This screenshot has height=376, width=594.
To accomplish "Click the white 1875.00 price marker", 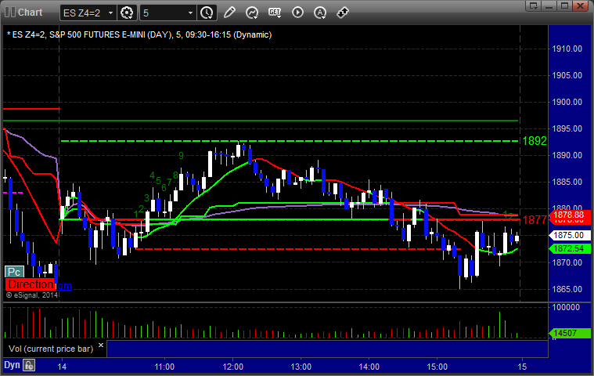I will pos(569,235).
